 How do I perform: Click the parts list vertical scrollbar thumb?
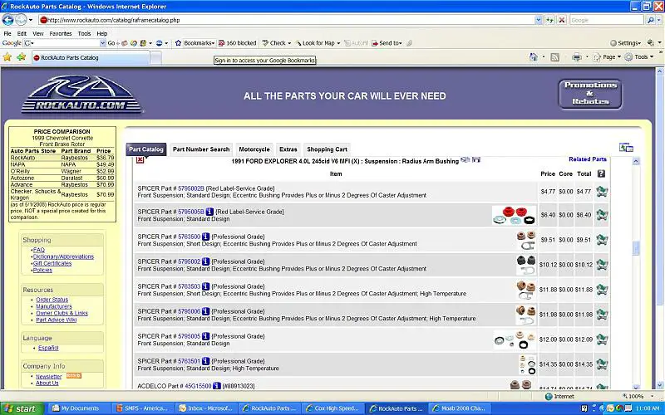[x=635, y=248]
